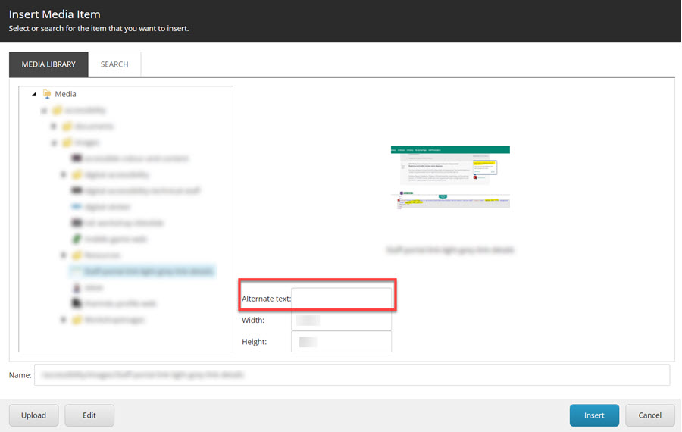Viewport: 682px width, 432px height.
Task: Click the "Insert Media Item" dialog title
Action: click(x=55, y=14)
